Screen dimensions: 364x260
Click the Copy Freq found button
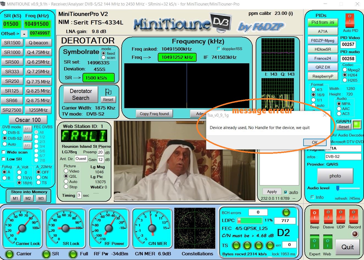click(154, 114)
